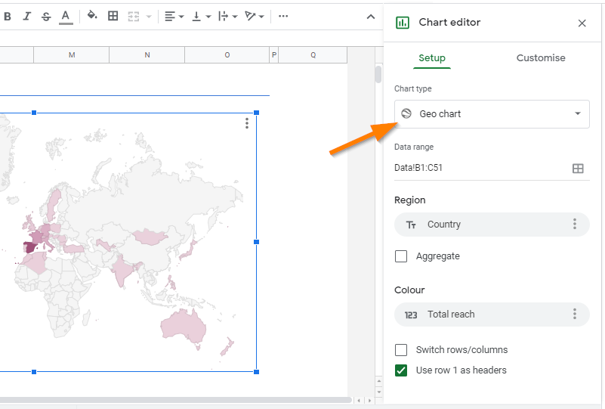Open the text colour picker
This screenshot has width=605, height=409.
[66, 16]
